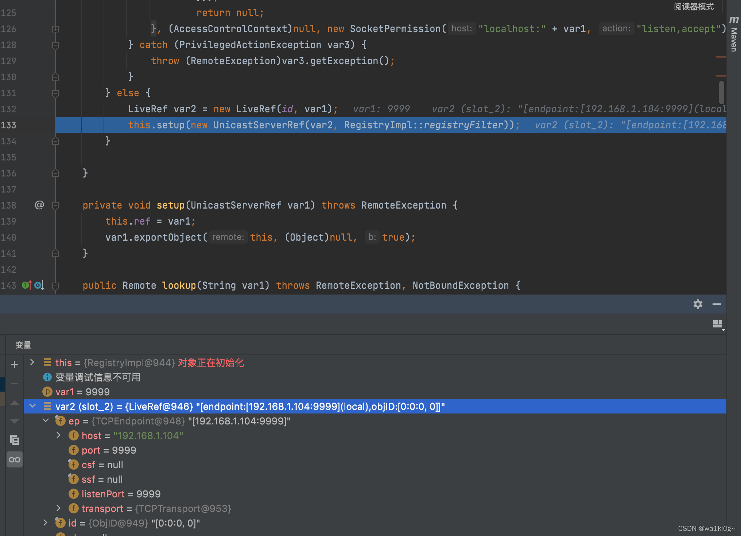Click the variable debug info unavailable message
The image size is (741, 536).
coord(98,377)
